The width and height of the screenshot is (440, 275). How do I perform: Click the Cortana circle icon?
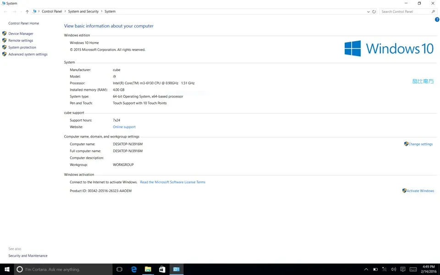pyautogui.click(x=19, y=269)
